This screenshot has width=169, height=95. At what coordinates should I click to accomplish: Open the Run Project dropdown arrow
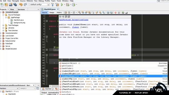tap(65, 5)
